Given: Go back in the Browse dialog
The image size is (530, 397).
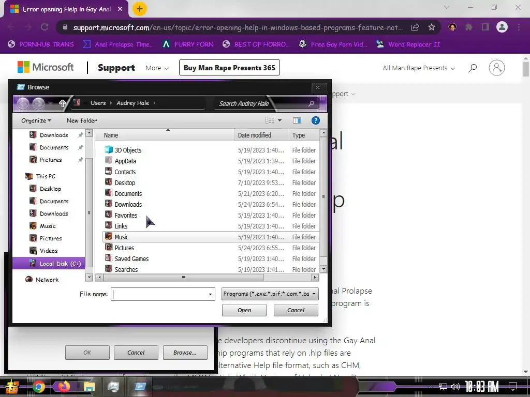Looking at the screenshot, I should (x=23, y=103).
